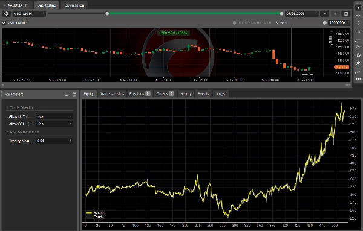
Task: Switch to the Backtesting tab
Action: coord(47,5)
